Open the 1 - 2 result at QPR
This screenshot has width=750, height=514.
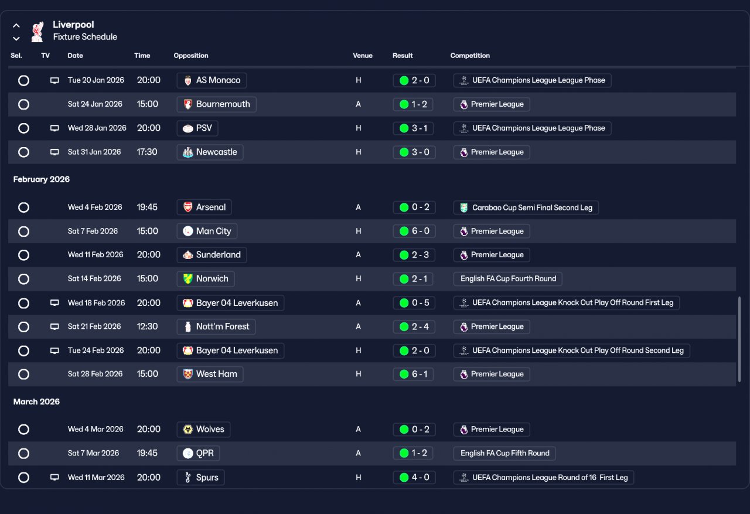[414, 454]
